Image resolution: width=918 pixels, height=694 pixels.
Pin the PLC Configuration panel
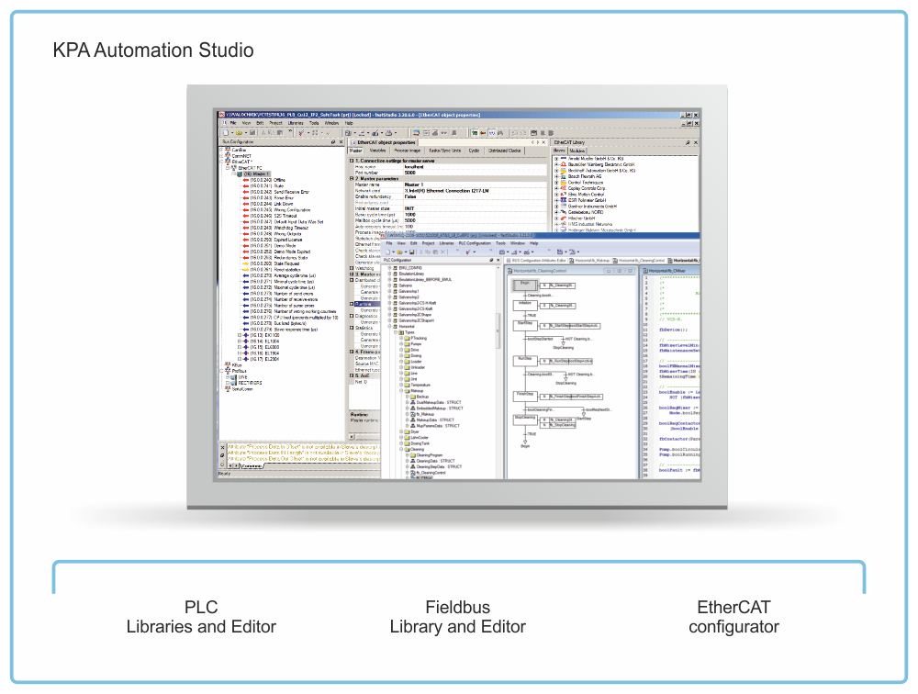pos(491,260)
